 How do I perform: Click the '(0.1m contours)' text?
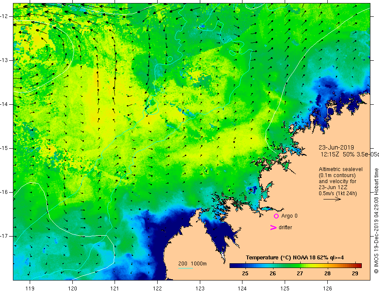[337, 175]
